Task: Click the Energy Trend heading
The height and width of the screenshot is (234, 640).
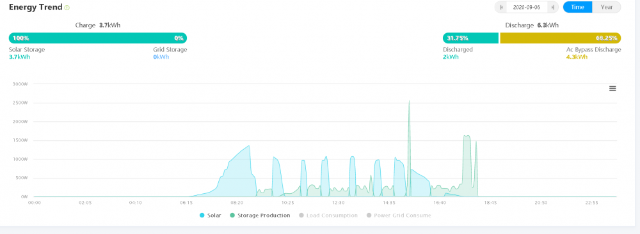Action: pyautogui.click(x=35, y=7)
